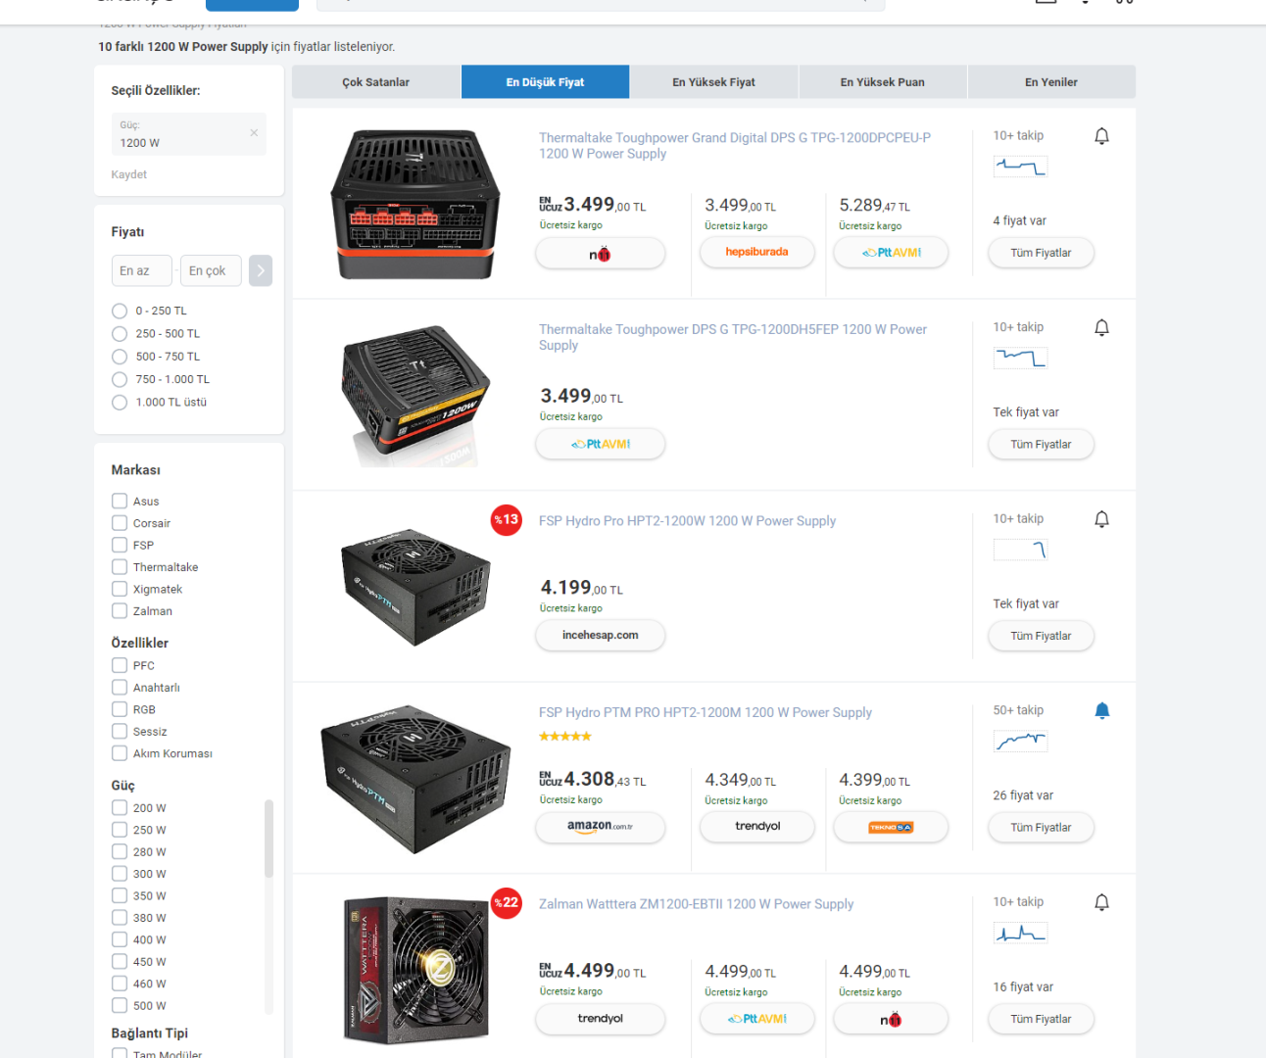Open Thermaltake Toughpower DPS G TPG-1200DH5FEP link
This screenshot has width=1266, height=1058.
click(733, 337)
